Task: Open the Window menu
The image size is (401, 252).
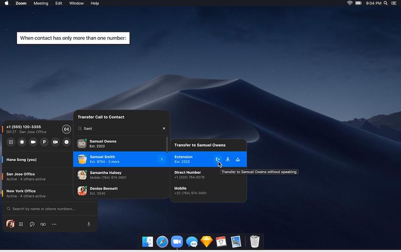Action: coord(76,3)
